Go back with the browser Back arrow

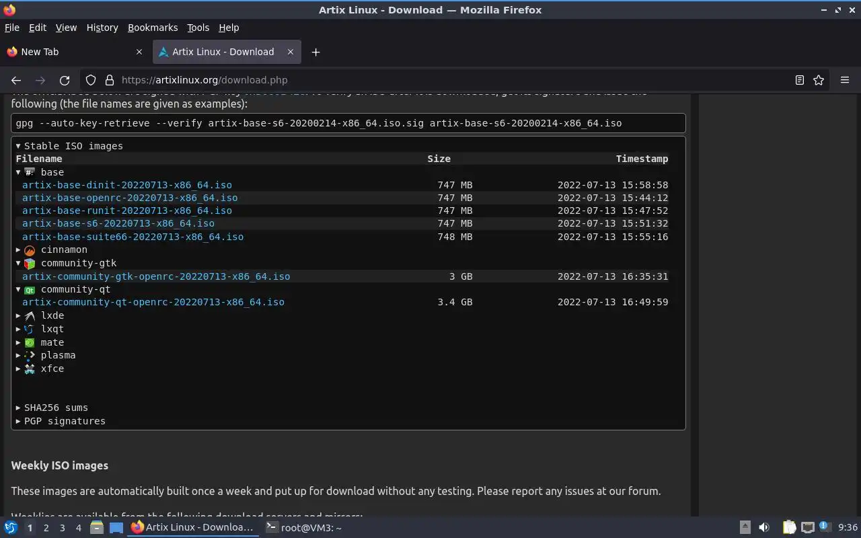[x=16, y=80]
